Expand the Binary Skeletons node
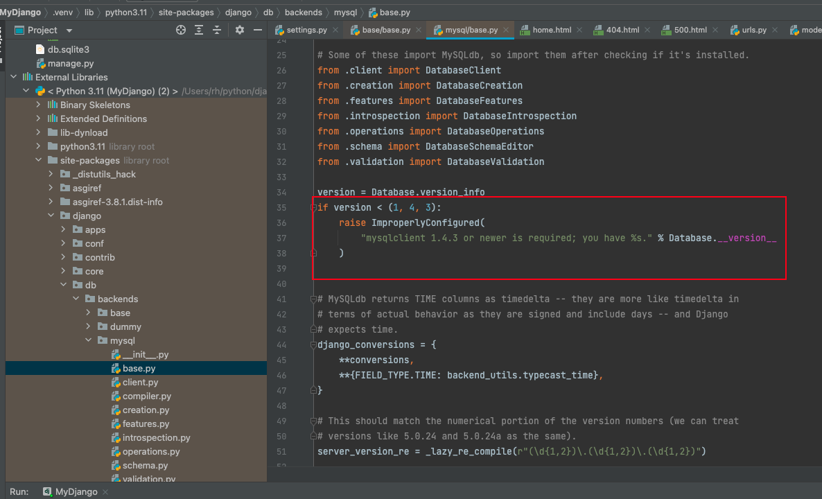 38,105
